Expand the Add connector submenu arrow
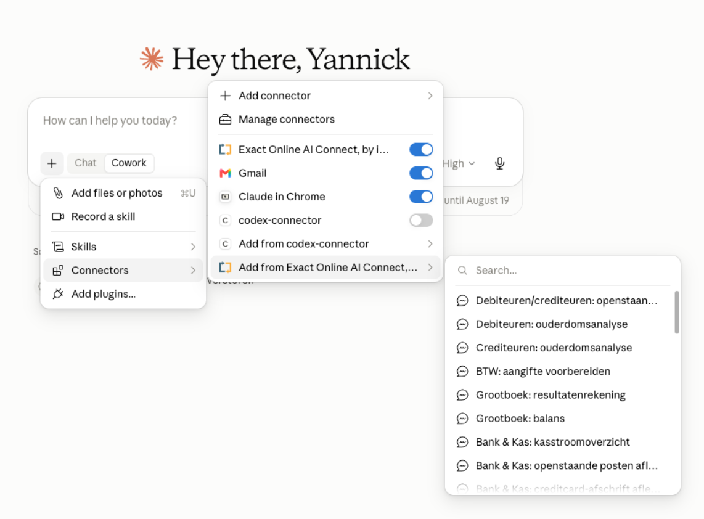This screenshot has height=519, width=704. [430, 96]
